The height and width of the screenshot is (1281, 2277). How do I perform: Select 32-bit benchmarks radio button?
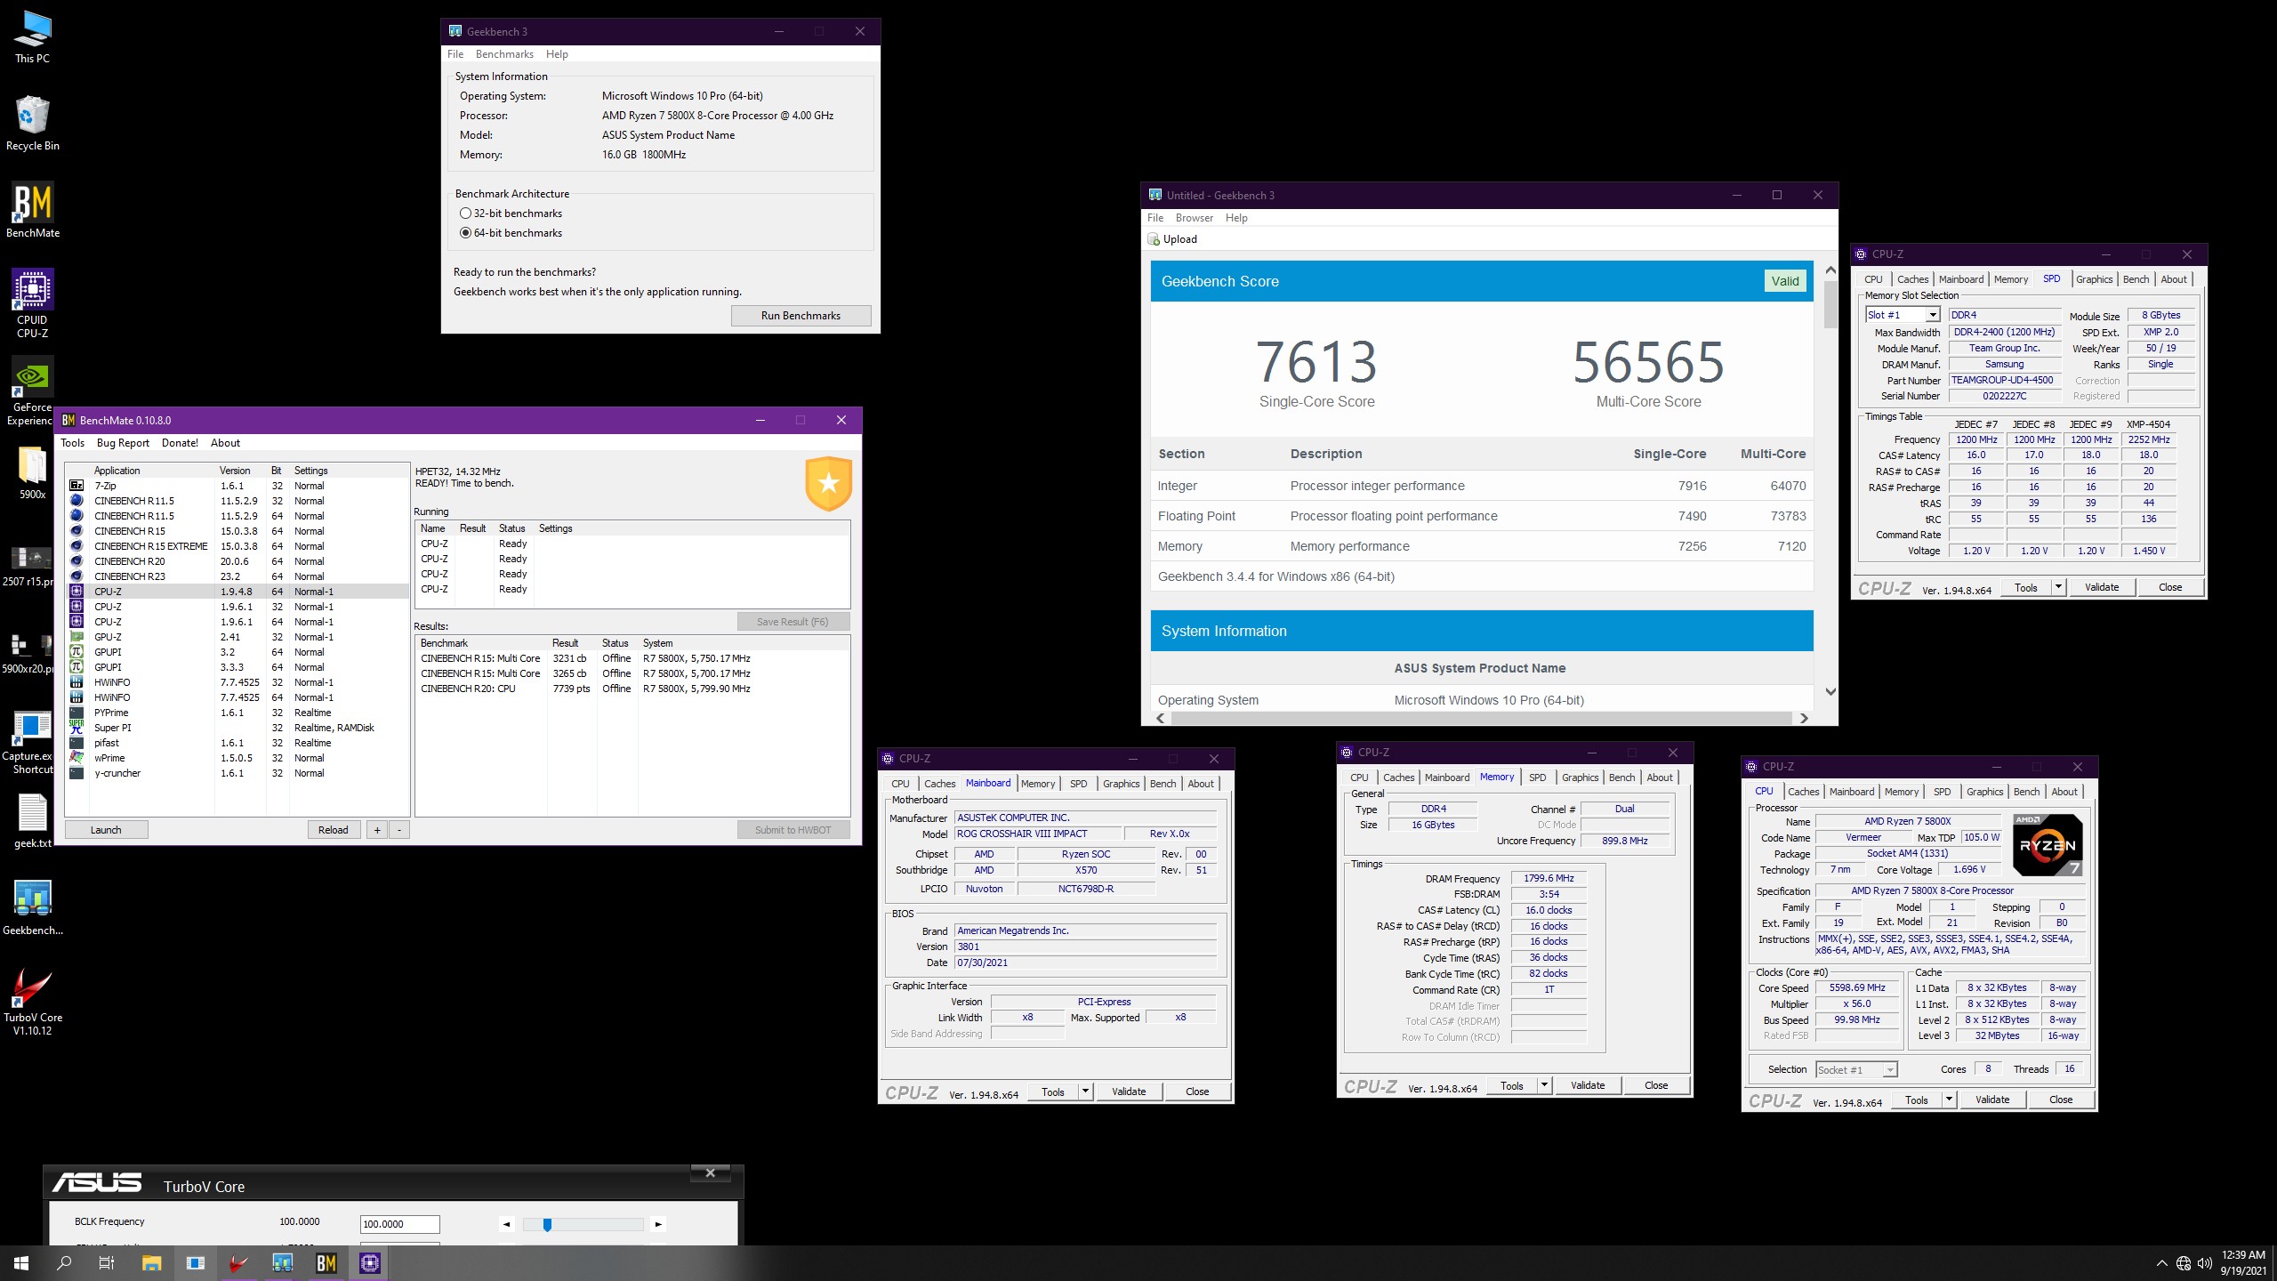[511, 213]
